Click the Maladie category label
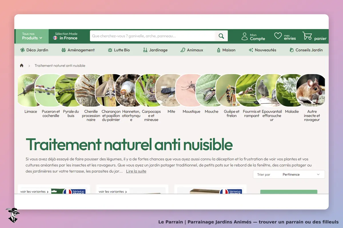Screen dimensions: 343x228 click(292, 111)
